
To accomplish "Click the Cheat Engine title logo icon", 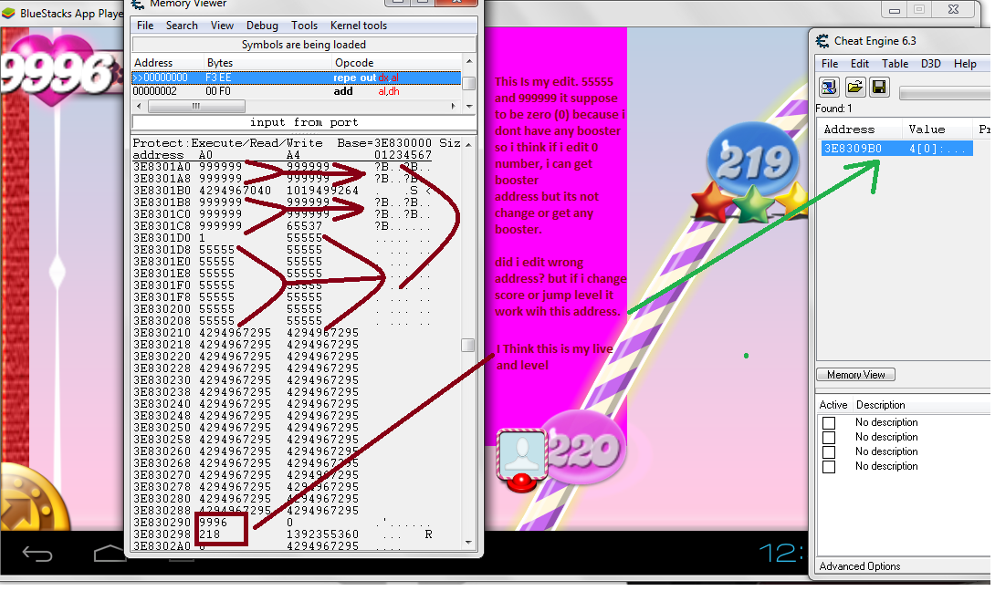I will pos(822,41).
